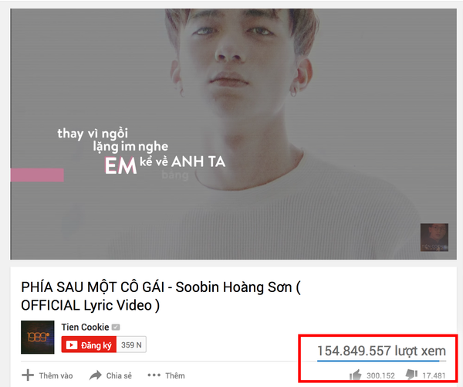Click the channel watermark in video corner
The width and height of the screenshot is (463, 387).
pos(434,237)
